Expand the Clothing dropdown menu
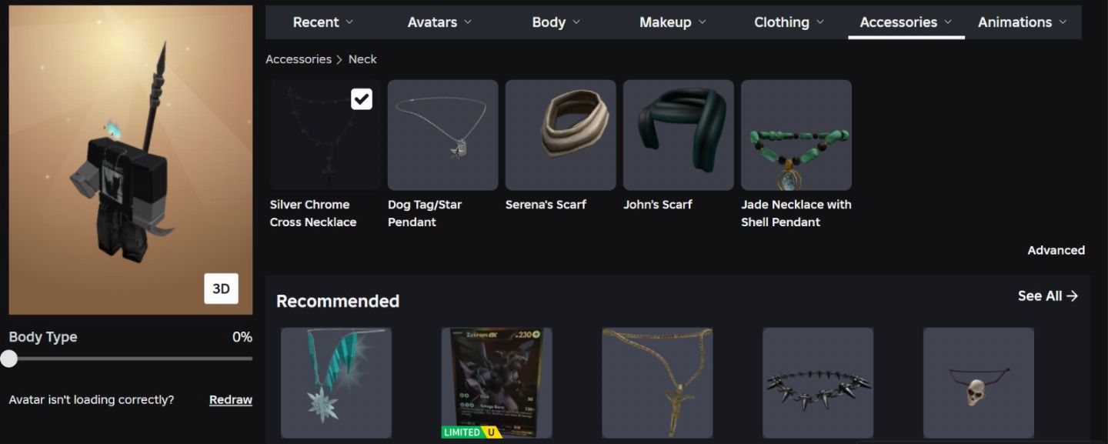 tap(789, 22)
